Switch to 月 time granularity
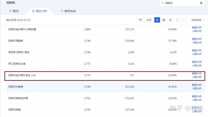The height and width of the screenshot is (117, 208). click(x=170, y=20)
